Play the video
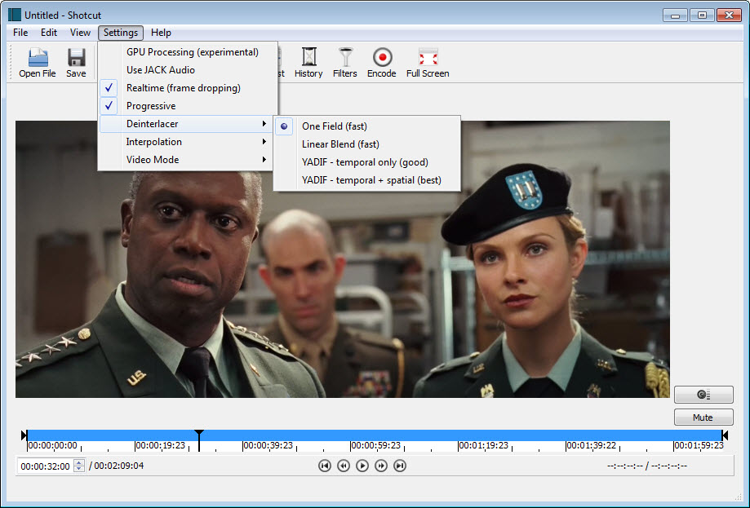This screenshot has height=508, width=750. click(362, 466)
